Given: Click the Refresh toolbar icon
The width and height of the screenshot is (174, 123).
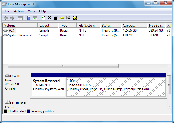Looking at the screenshot, I should pyautogui.click(x=43, y=18).
